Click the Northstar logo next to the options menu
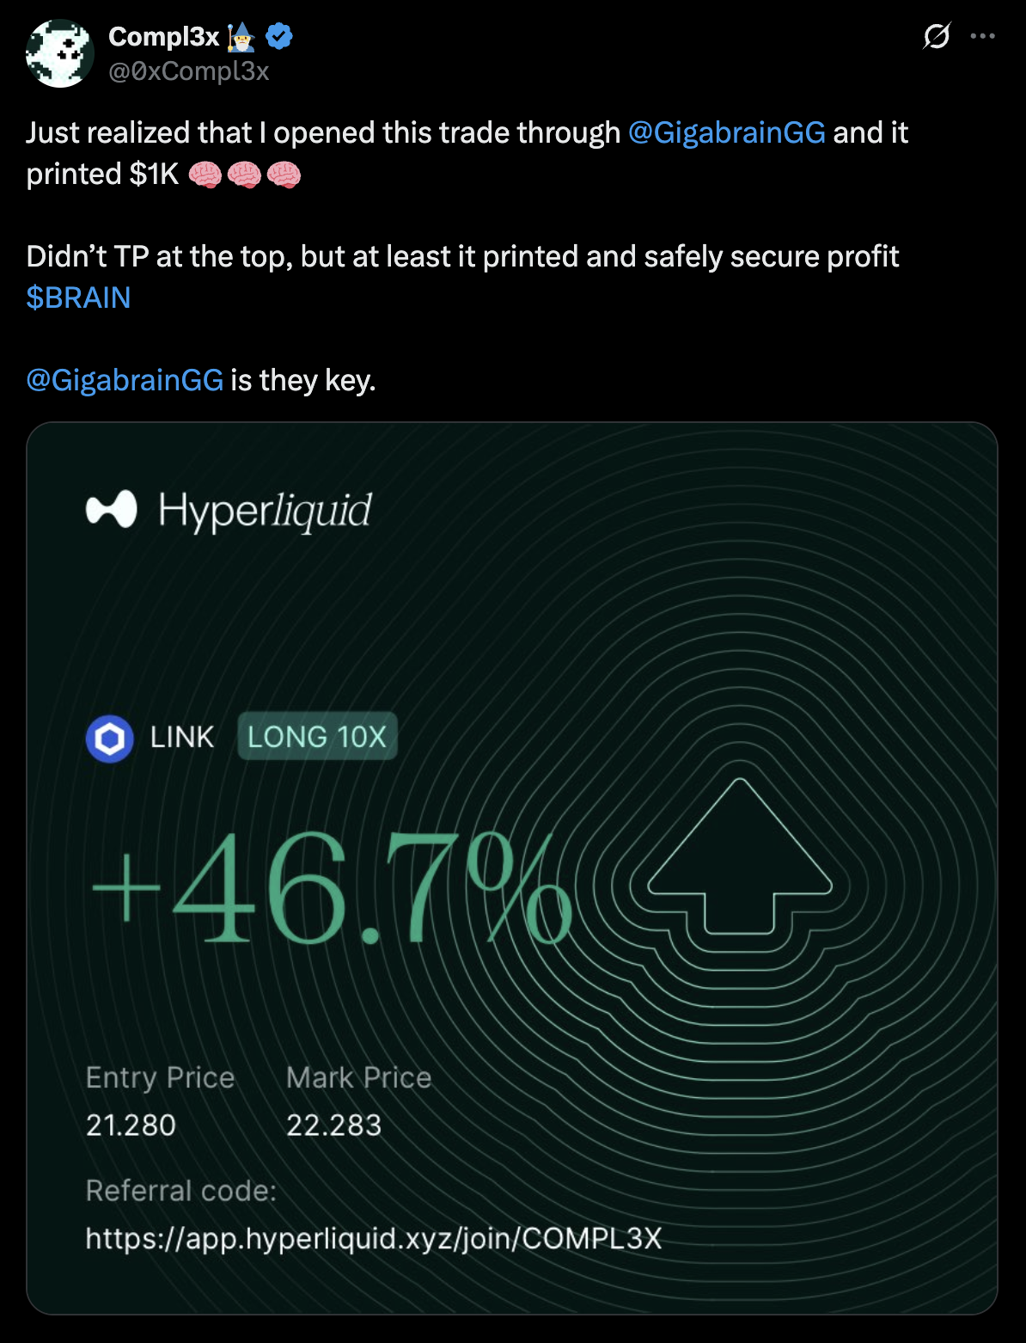1026x1343 pixels. click(937, 36)
